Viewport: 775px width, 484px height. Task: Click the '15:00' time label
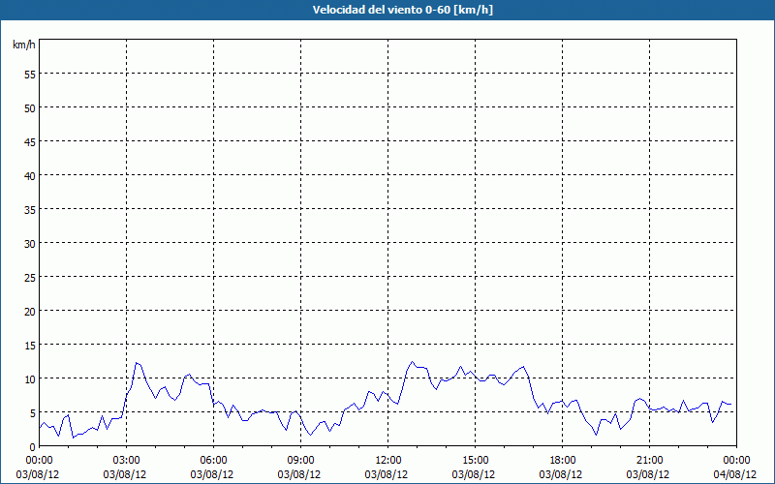click(x=476, y=461)
